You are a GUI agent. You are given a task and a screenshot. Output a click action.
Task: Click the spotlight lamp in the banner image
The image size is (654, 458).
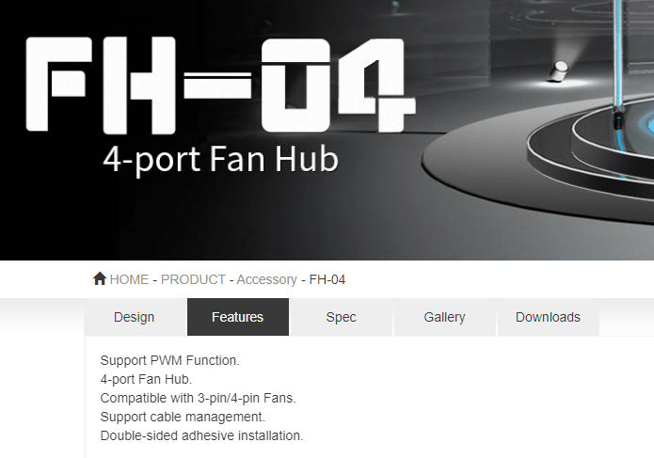tap(559, 71)
